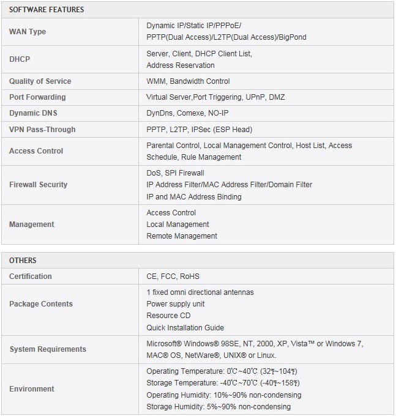Click the Package Contents label
This screenshot has height=416, width=396.
(x=41, y=304)
